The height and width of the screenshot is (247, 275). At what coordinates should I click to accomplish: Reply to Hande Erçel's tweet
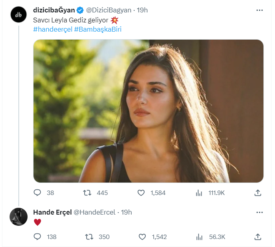click(x=38, y=237)
